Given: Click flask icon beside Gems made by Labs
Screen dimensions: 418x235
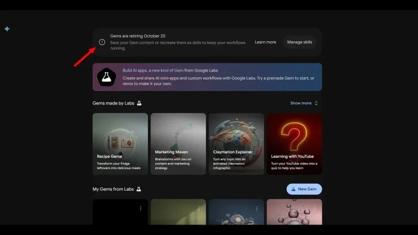Looking at the screenshot, I should click(139, 103).
